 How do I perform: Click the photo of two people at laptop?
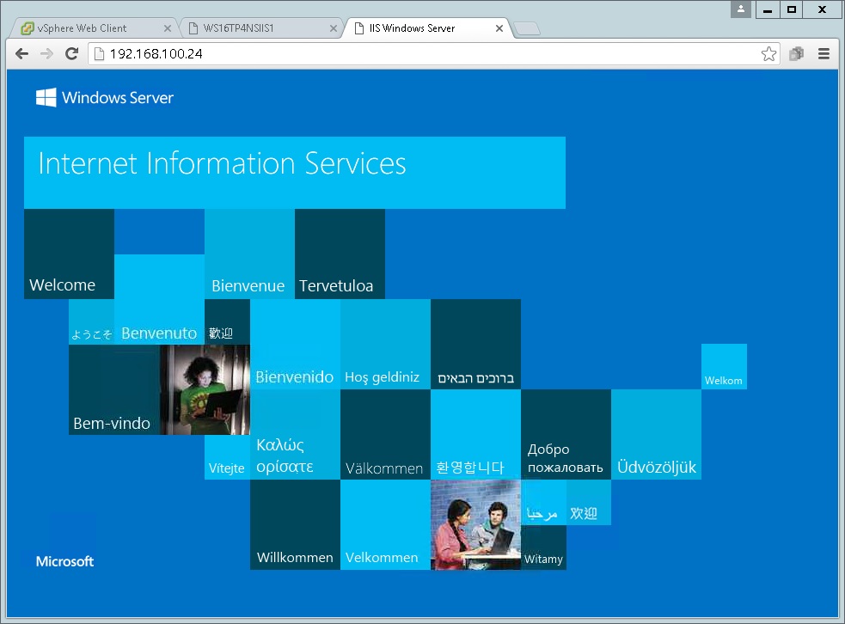tap(476, 524)
